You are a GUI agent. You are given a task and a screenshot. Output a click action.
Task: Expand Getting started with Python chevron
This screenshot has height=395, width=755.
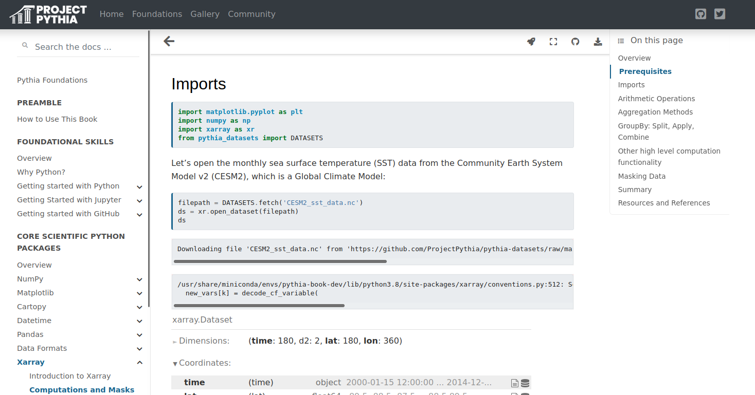click(139, 186)
